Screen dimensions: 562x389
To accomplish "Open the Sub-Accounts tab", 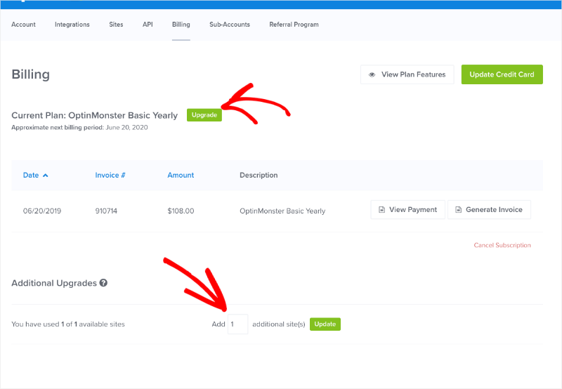I will (230, 25).
